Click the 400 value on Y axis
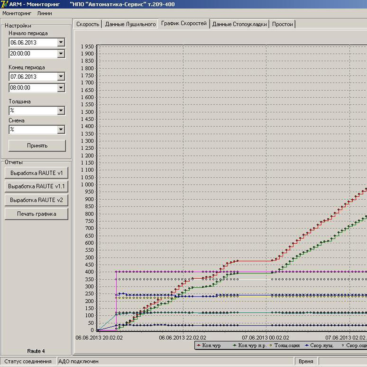367x367 pixels. pos(90,272)
